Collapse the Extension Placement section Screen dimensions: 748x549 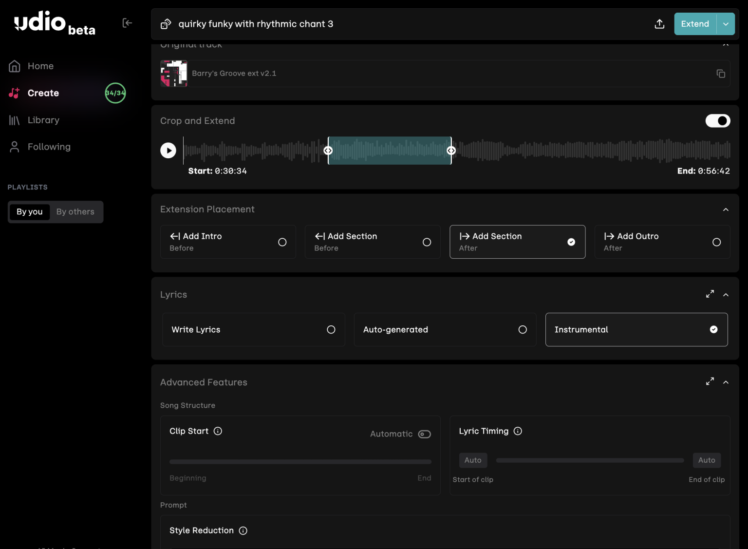coord(726,209)
